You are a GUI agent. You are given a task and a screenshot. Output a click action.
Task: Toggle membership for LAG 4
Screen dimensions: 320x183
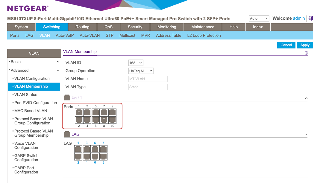point(87,156)
